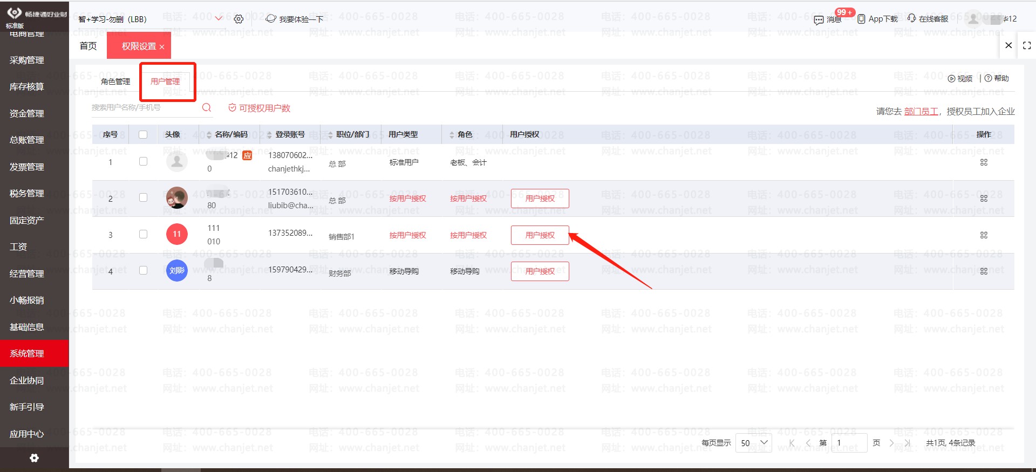Open 应用中心 in the sidebar
This screenshot has height=472, width=1036.
27,434
